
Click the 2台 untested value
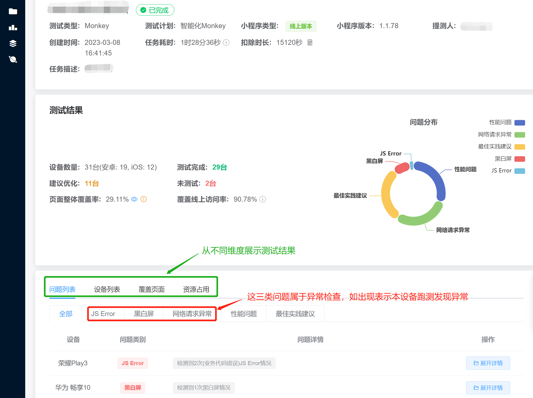(210, 183)
